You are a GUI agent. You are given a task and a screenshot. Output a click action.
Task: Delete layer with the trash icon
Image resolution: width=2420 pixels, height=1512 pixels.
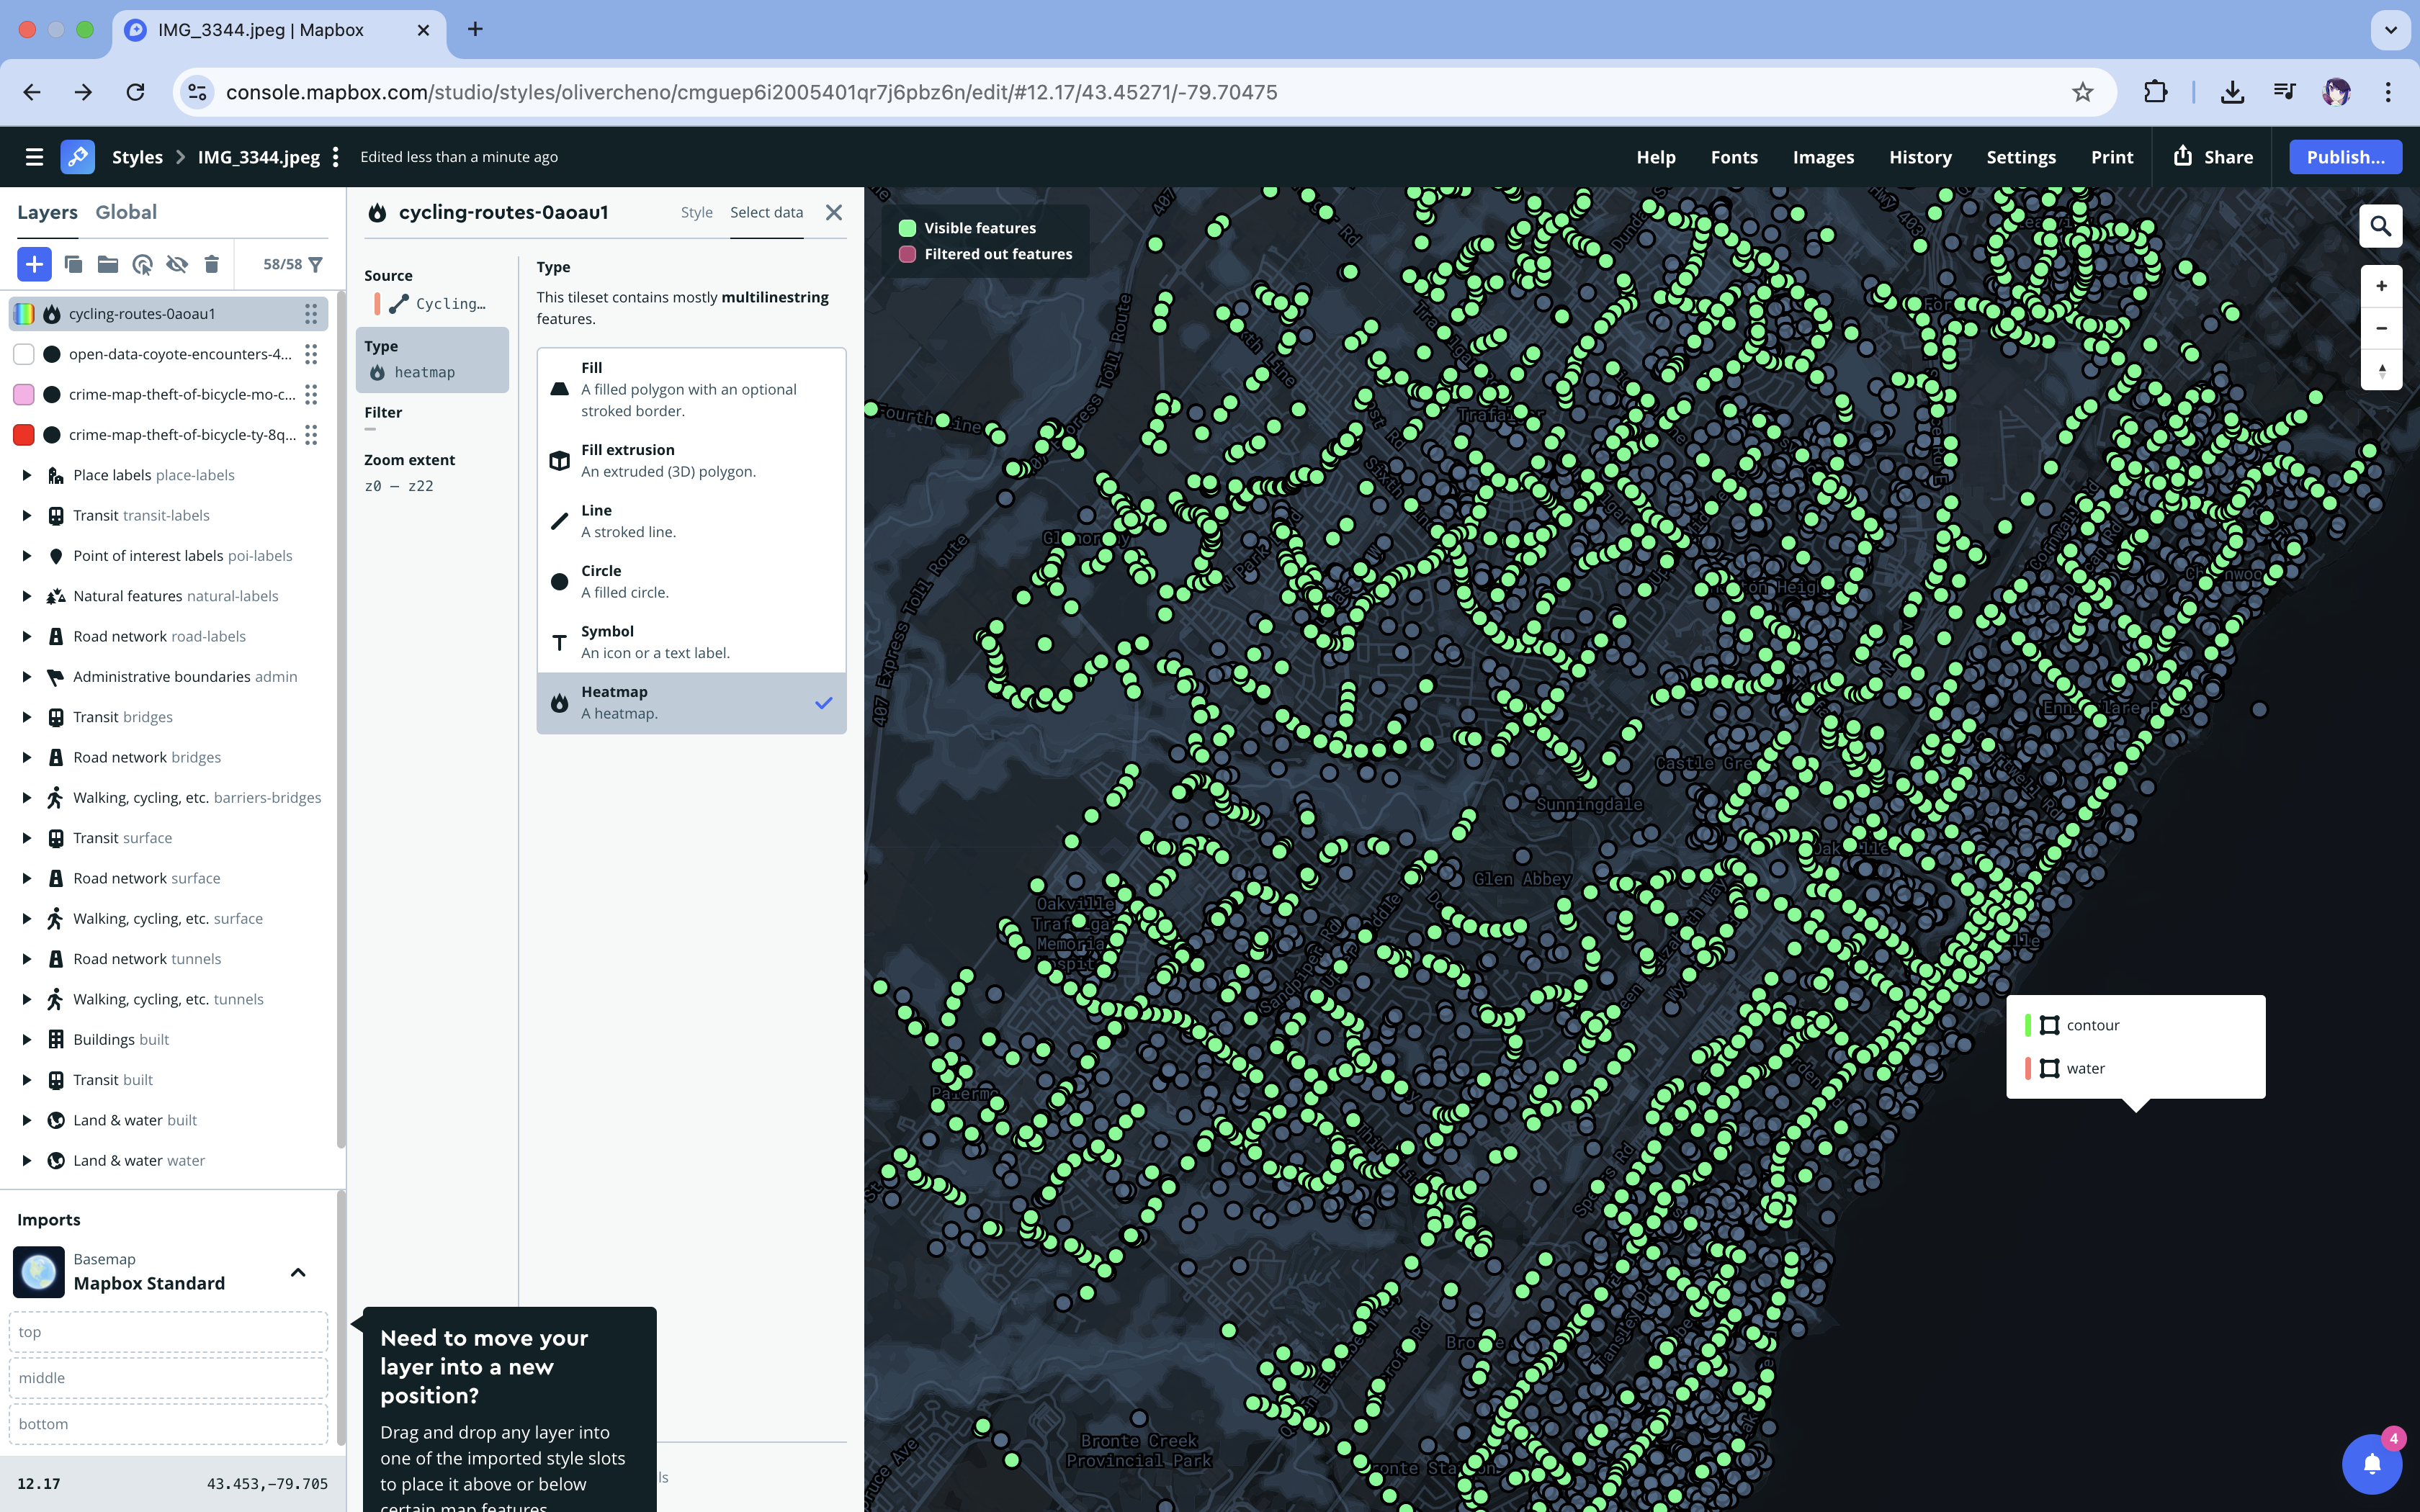point(211,264)
